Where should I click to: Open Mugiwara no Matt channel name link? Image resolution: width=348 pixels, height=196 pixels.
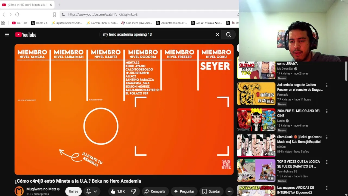(x=41, y=189)
